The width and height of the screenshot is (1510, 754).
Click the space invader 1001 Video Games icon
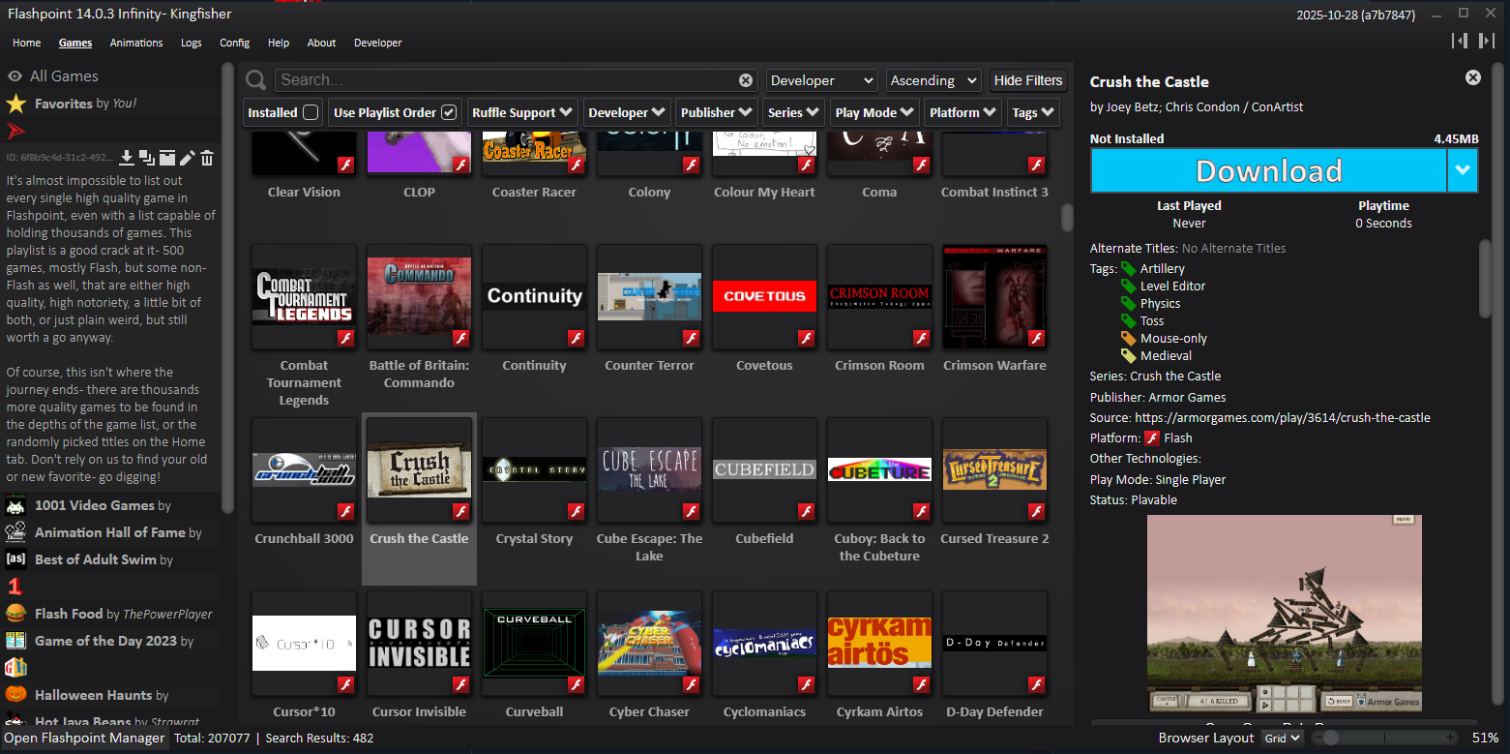tap(15, 505)
